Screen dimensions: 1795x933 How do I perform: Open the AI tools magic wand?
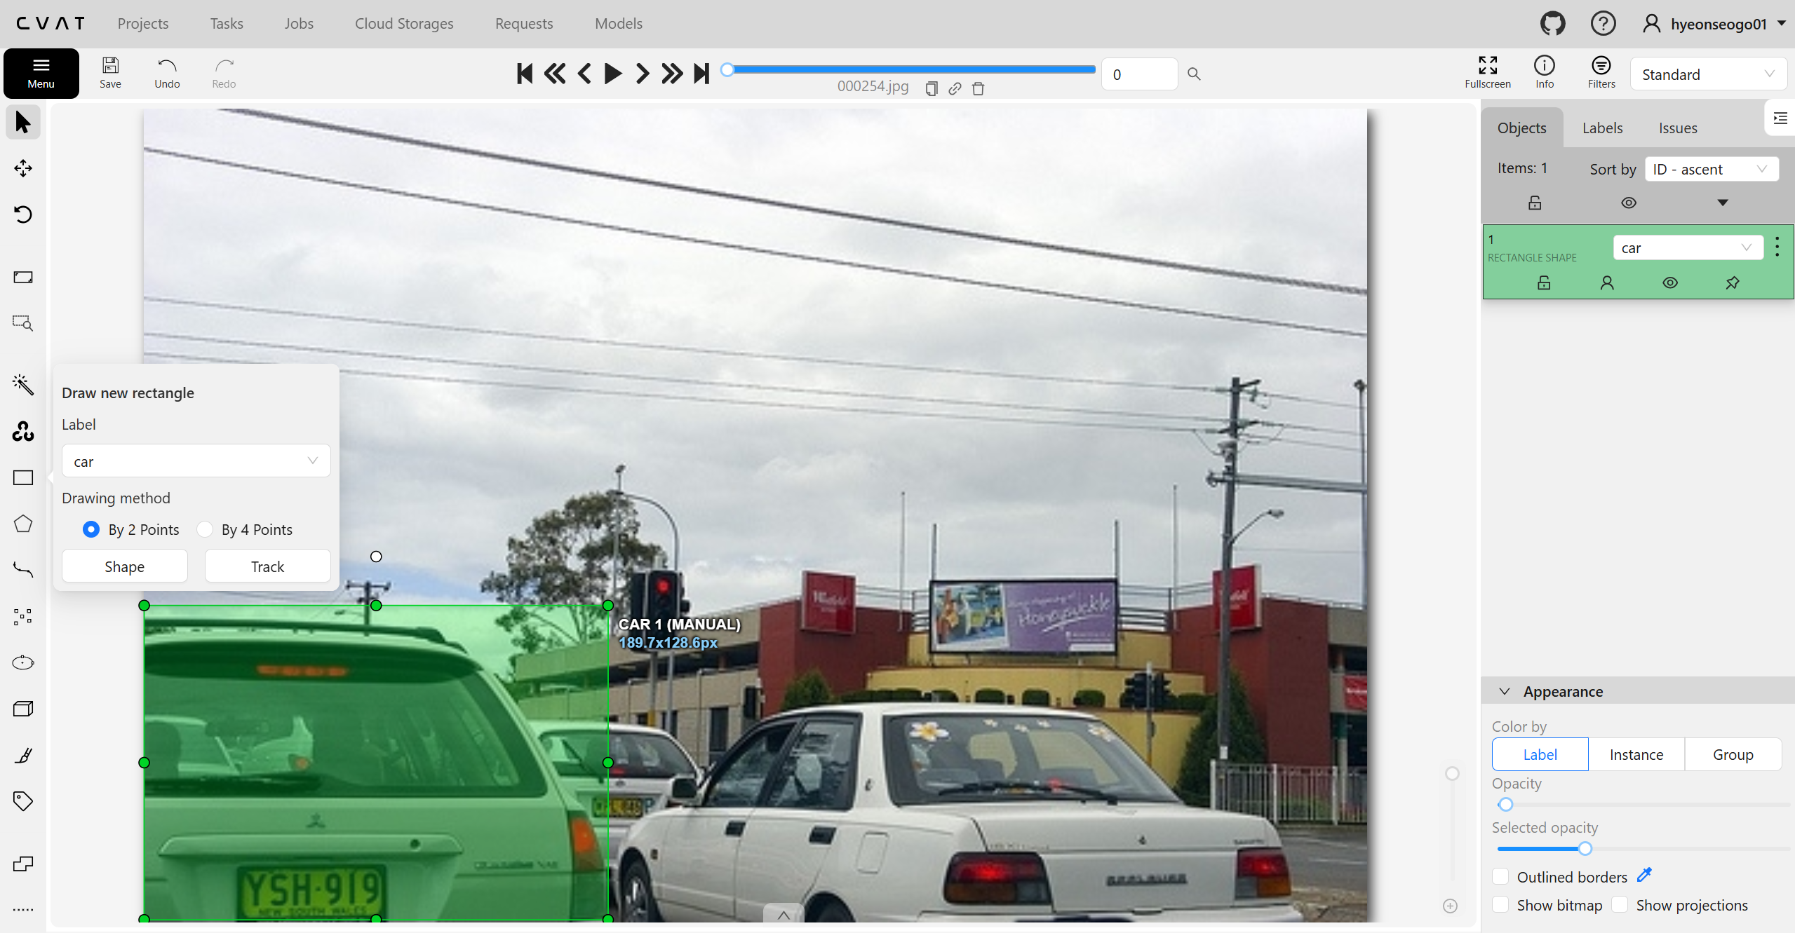[23, 384]
